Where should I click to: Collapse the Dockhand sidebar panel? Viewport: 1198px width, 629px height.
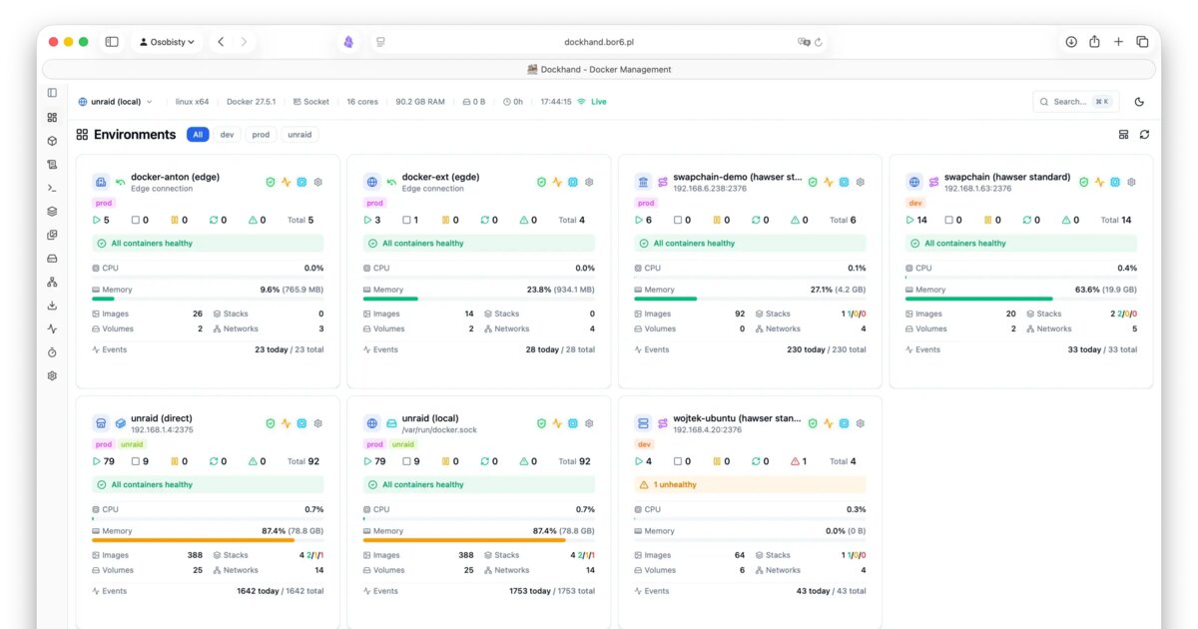coord(52,93)
